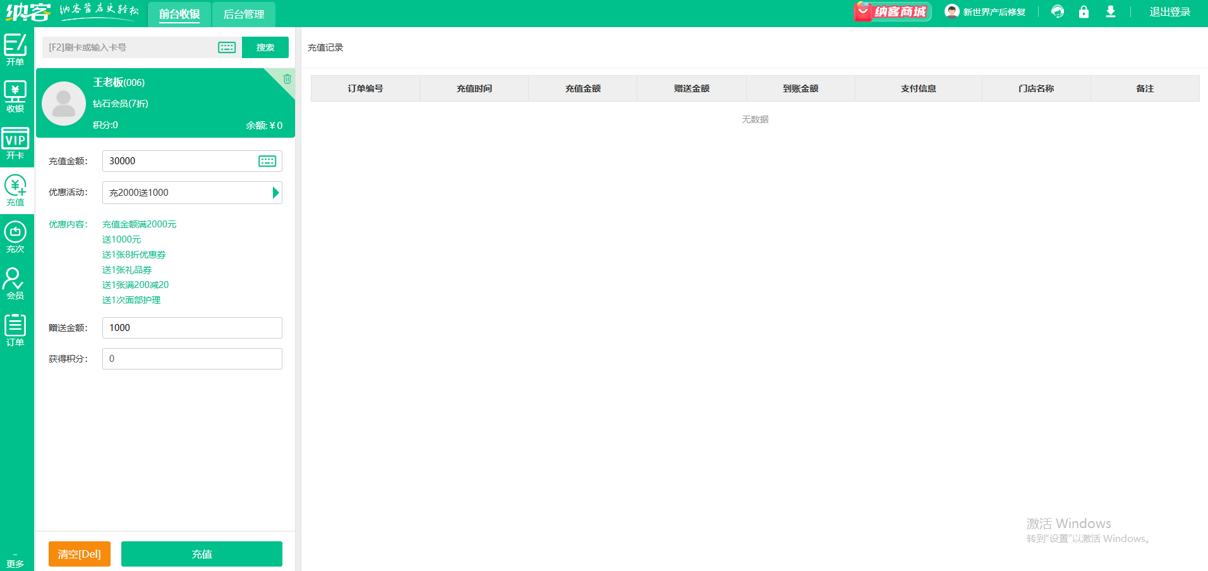The width and height of the screenshot is (1208, 571).
Task: Open the VIP 开卡 card icon
Action: click(x=15, y=143)
